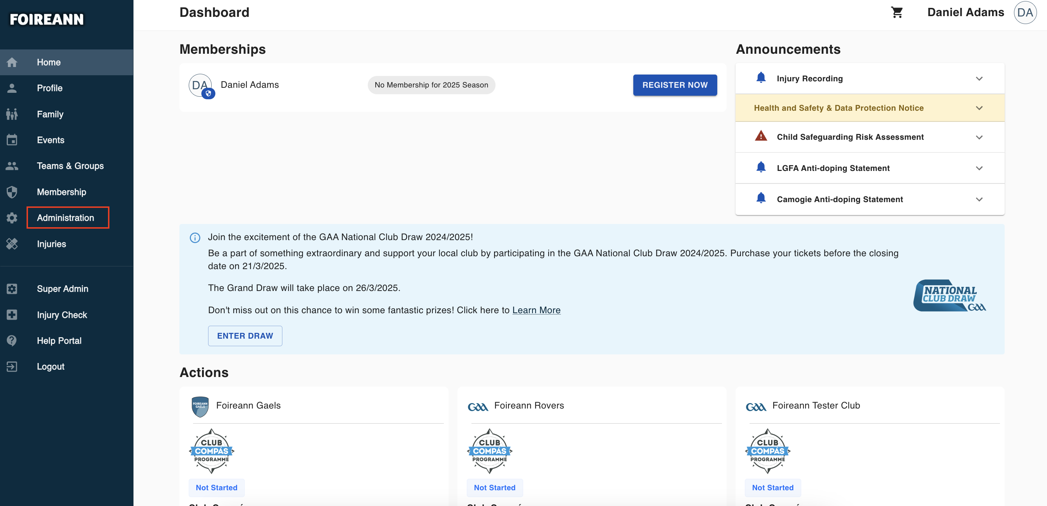The height and width of the screenshot is (506, 1047).
Task: Follow the Learn More link
Action: [536, 310]
